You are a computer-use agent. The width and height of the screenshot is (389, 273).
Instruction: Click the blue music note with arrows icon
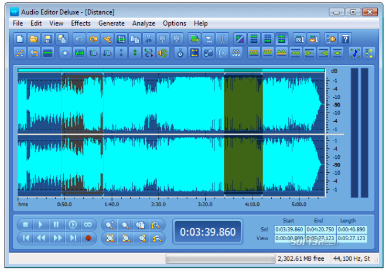355,53
